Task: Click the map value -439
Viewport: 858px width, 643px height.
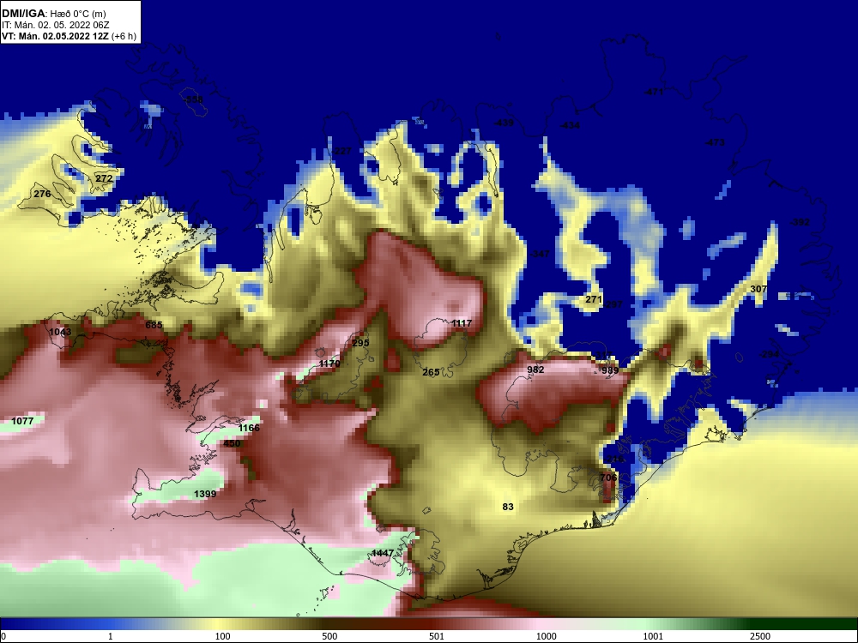Action: 504,123
